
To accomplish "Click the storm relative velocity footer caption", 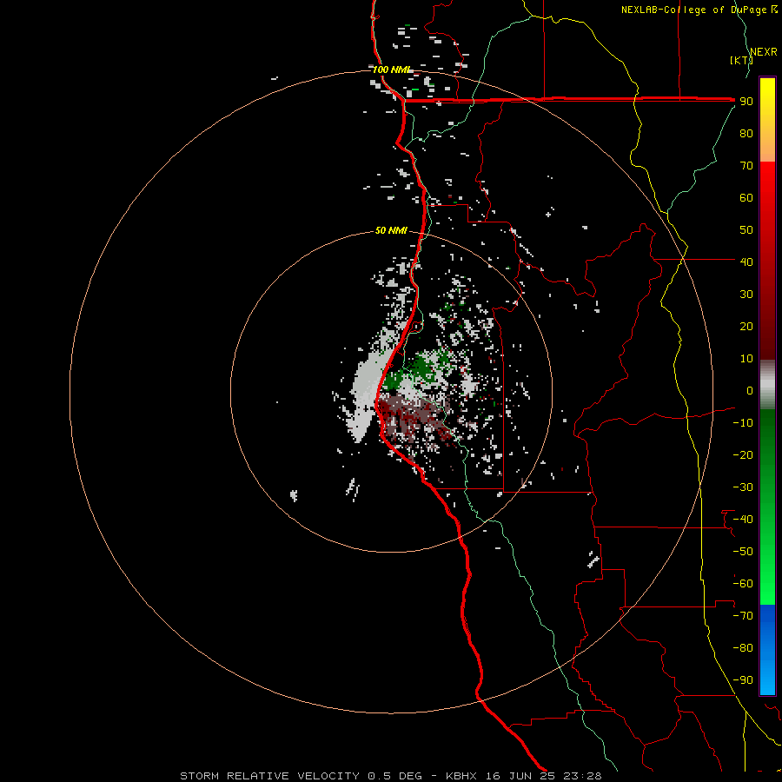I will click(390, 776).
